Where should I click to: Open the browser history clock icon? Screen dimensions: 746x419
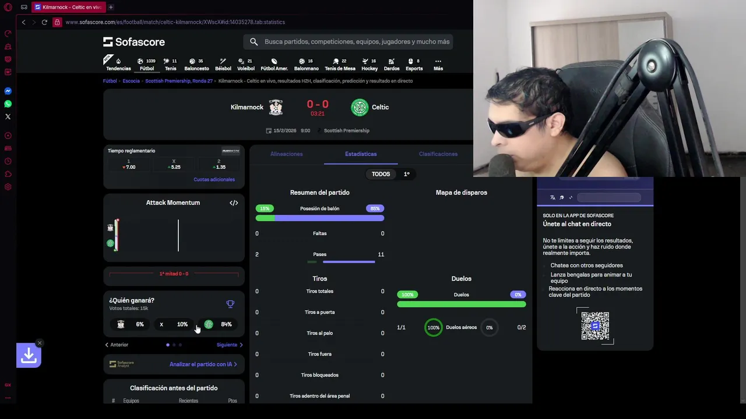click(x=8, y=161)
